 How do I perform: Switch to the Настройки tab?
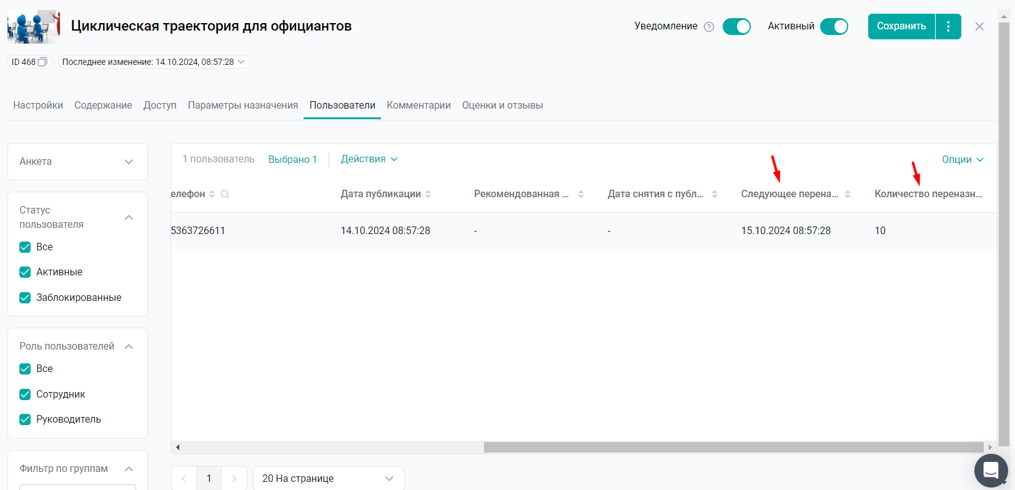click(38, 105)
